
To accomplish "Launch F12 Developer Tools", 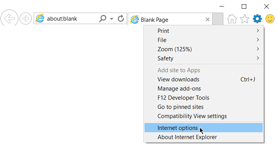I will (203, 98).
